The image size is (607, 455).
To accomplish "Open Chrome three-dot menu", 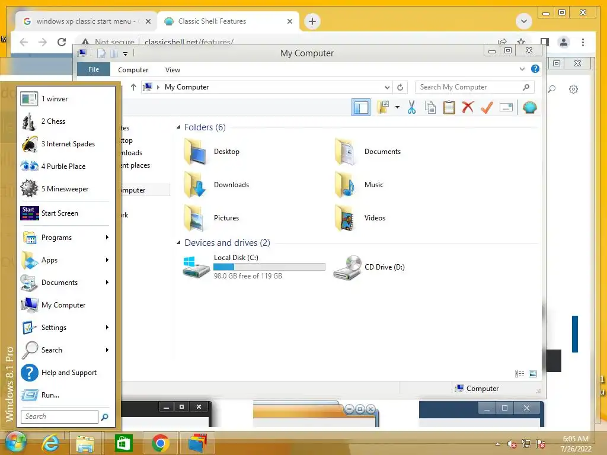I will click(x=583, y=42).
